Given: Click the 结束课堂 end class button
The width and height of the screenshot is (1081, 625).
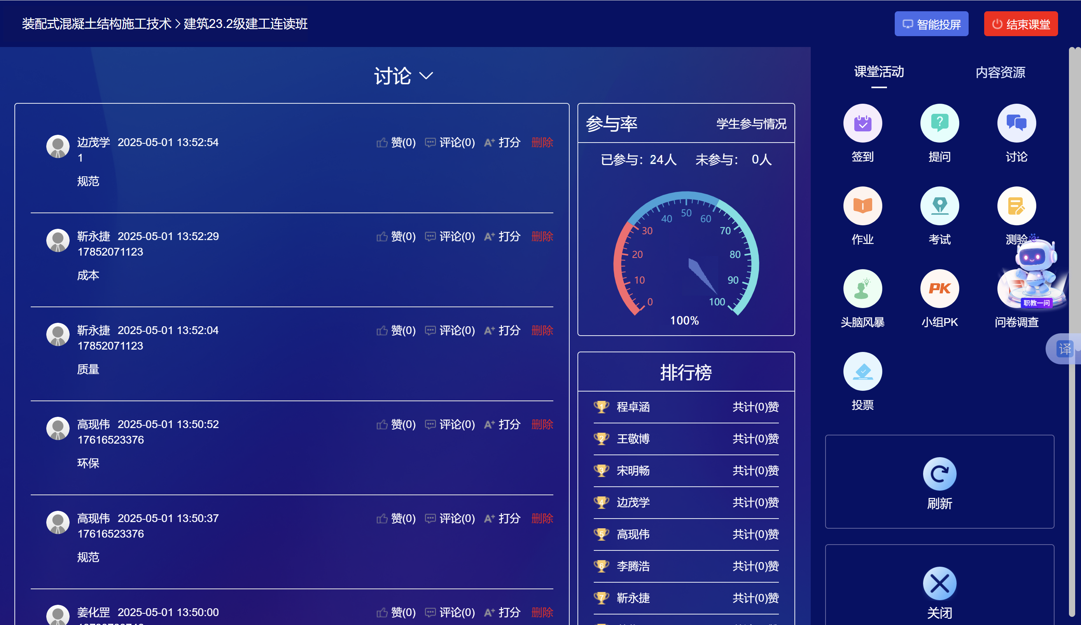Looking at the screenshot, I should (1020, 24).
